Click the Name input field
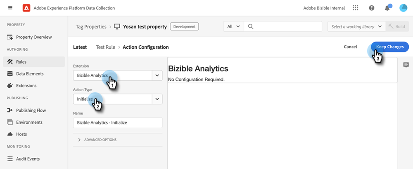The height and width of the screenshot is (169, 413). [x=118, y=123]
